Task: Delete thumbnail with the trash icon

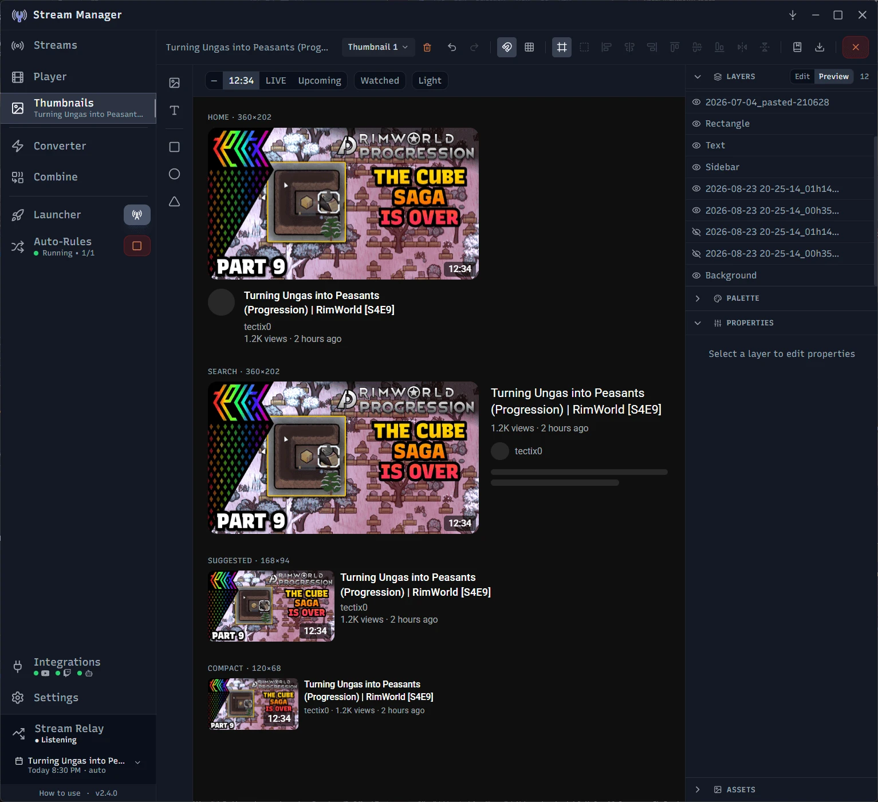Action: click(427, 47)
